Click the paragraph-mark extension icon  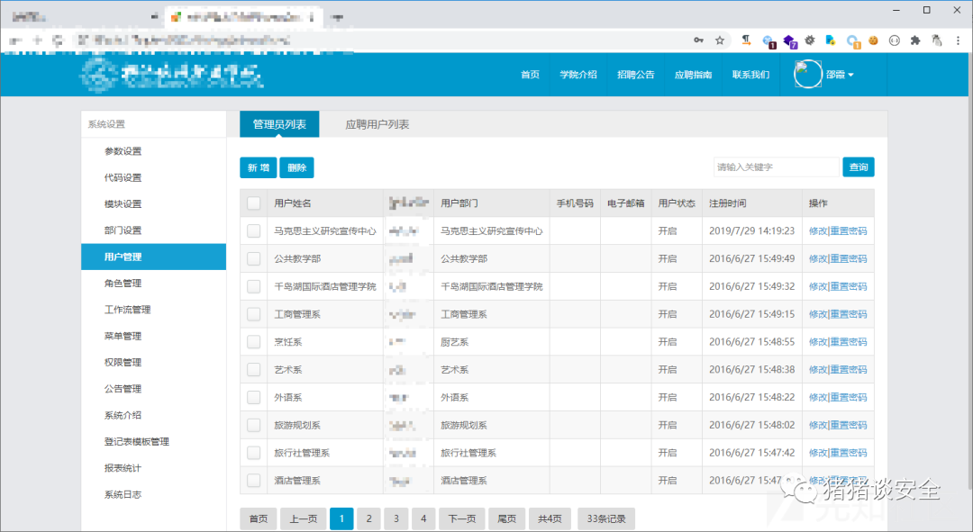point(746,41)
